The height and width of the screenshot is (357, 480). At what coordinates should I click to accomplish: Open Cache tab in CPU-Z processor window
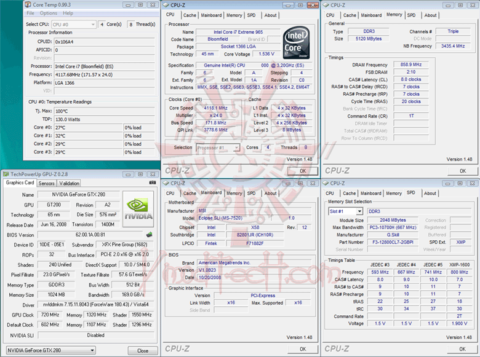point(190,15)
